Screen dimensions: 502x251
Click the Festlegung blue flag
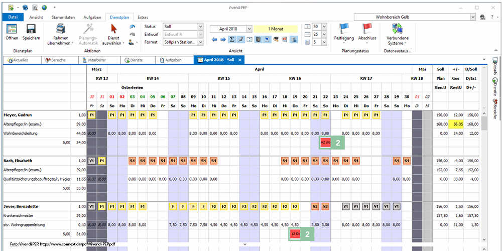pos(343,29)
